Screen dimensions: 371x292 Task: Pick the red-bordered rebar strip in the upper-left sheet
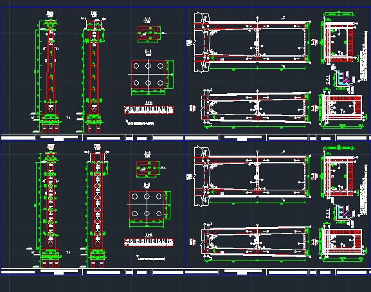point(149,110)
